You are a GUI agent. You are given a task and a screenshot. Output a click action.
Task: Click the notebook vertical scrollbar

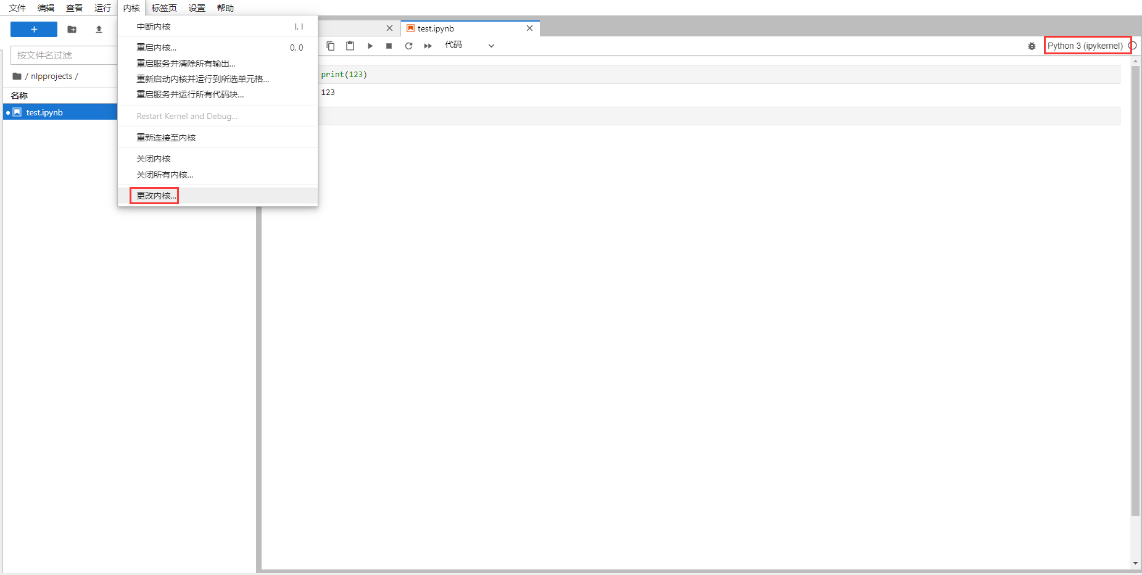(x=1135, y=290)
